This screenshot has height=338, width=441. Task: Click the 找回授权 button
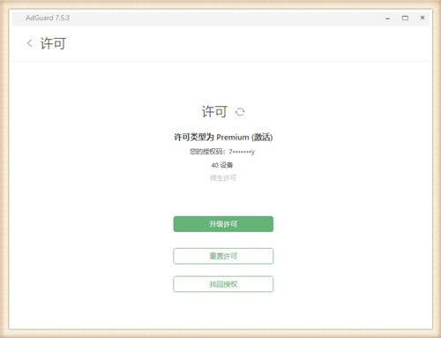click(x=223, y=284)
